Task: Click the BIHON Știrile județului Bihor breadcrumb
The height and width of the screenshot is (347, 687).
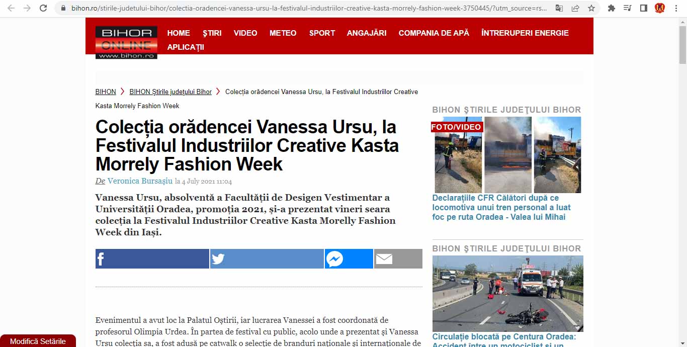Action: pyautogui.click(x=170, y=92)
